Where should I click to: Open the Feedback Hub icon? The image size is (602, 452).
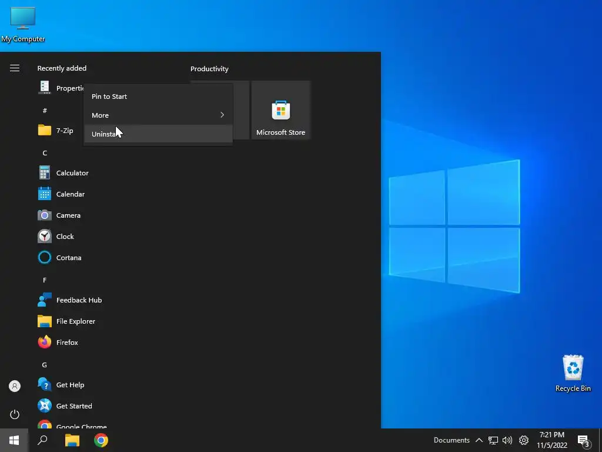(x=45, y=300)
